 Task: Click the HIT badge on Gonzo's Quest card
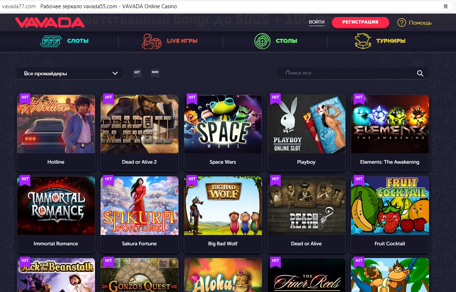(108, 262)
